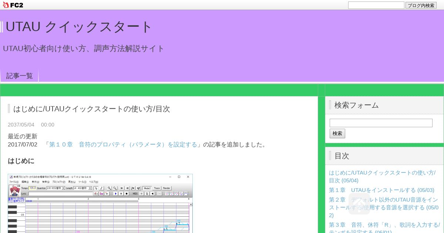Screen dimensions: 444x233
Task: Open the article title はじめに/UTAUクイックスタートの使い方/目次
Action: 92,109
